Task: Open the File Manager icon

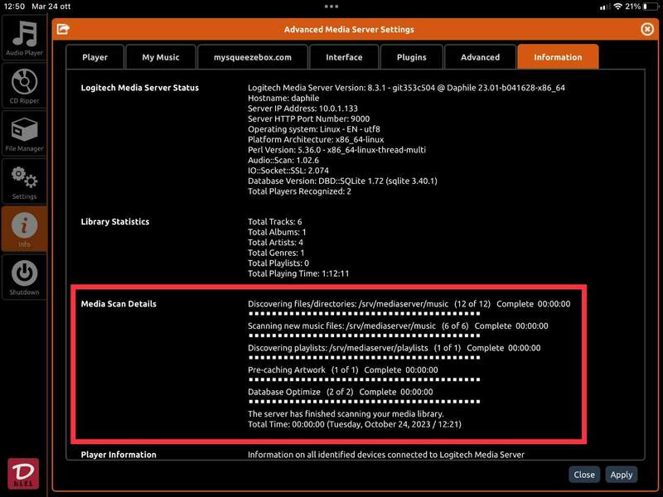Action: [24, 134]
